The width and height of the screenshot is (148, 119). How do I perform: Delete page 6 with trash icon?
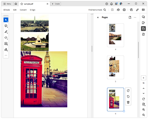coord(128,102)
